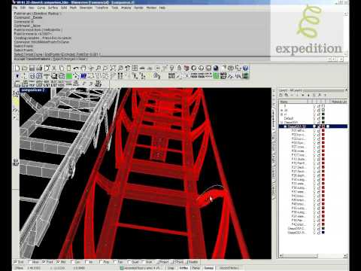The height and width of the screenshot is (271, 361).
Task: Click the Paste clipboard icon
Action: [x=68, y=68]
